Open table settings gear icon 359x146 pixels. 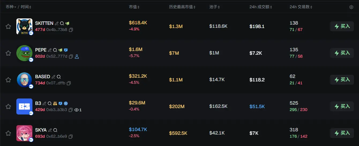pyautogui.click(x=351, y=7)
